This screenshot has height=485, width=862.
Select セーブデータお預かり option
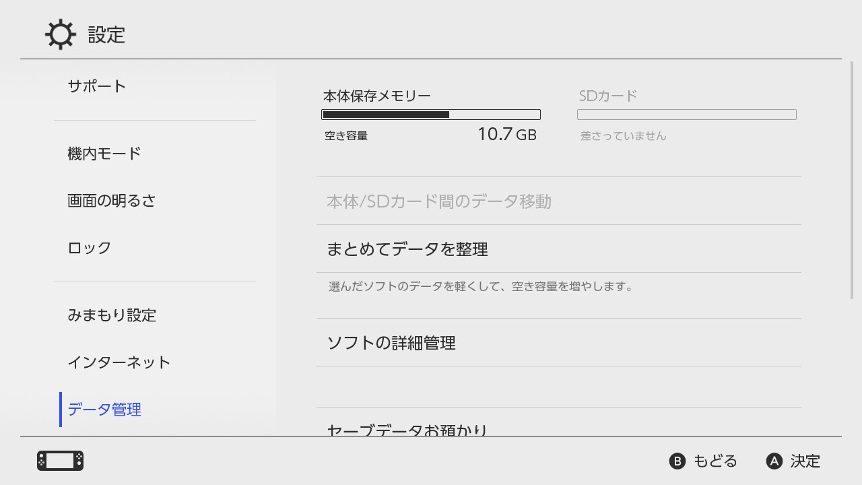click(407, 429)
